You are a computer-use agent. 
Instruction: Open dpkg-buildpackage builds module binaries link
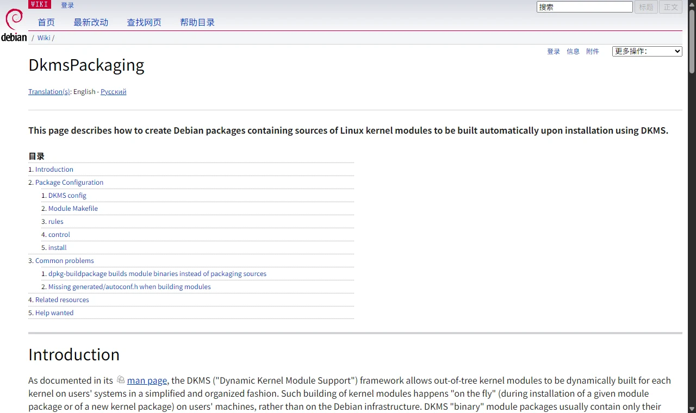[157, 274]
